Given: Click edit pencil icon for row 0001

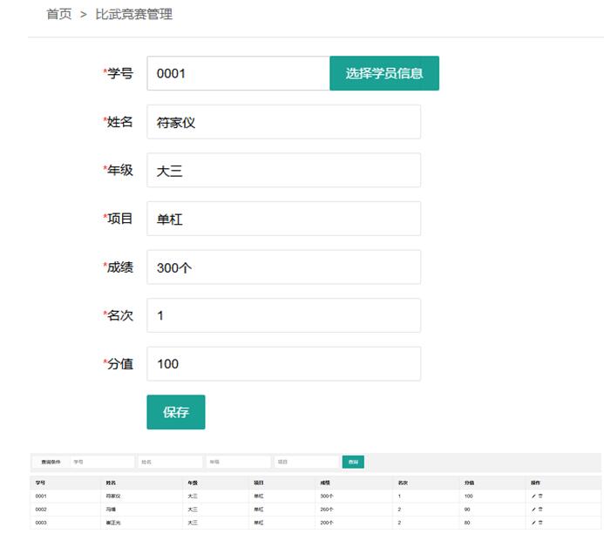Looking at the screenshot, I should [x=533, y=496].
